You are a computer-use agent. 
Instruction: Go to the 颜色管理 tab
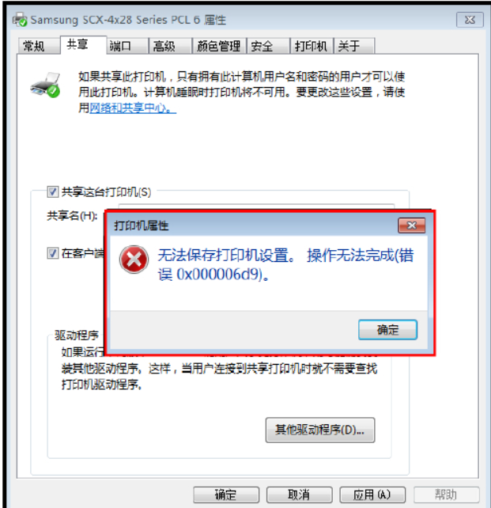220,46
